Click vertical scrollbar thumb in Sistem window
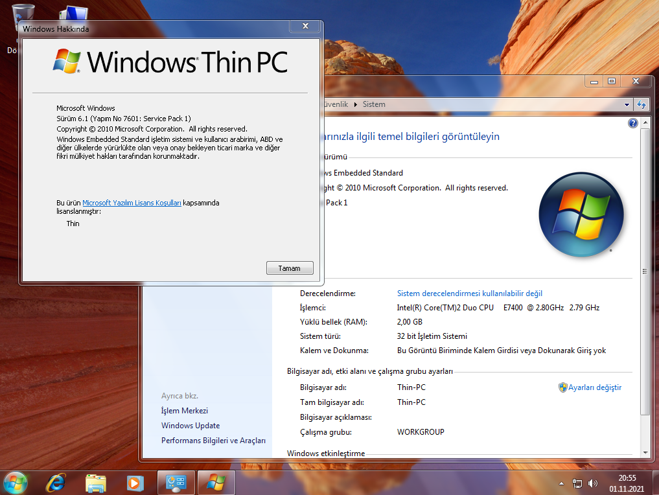Screen dimensions: 659x495 click(645, 271)
